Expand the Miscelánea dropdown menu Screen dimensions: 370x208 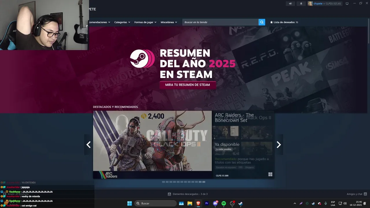click(169, 22)
